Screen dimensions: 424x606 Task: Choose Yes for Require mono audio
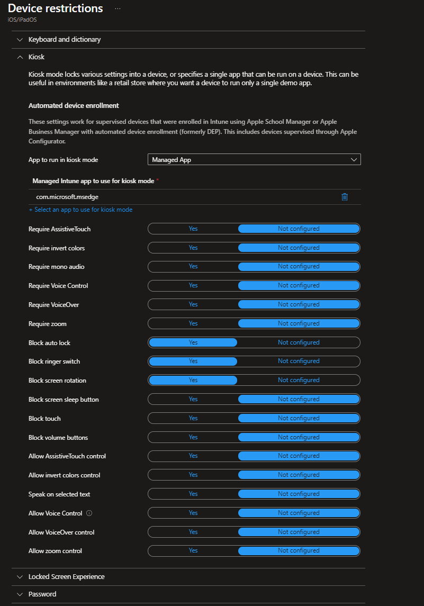click(x=193, y=266)
